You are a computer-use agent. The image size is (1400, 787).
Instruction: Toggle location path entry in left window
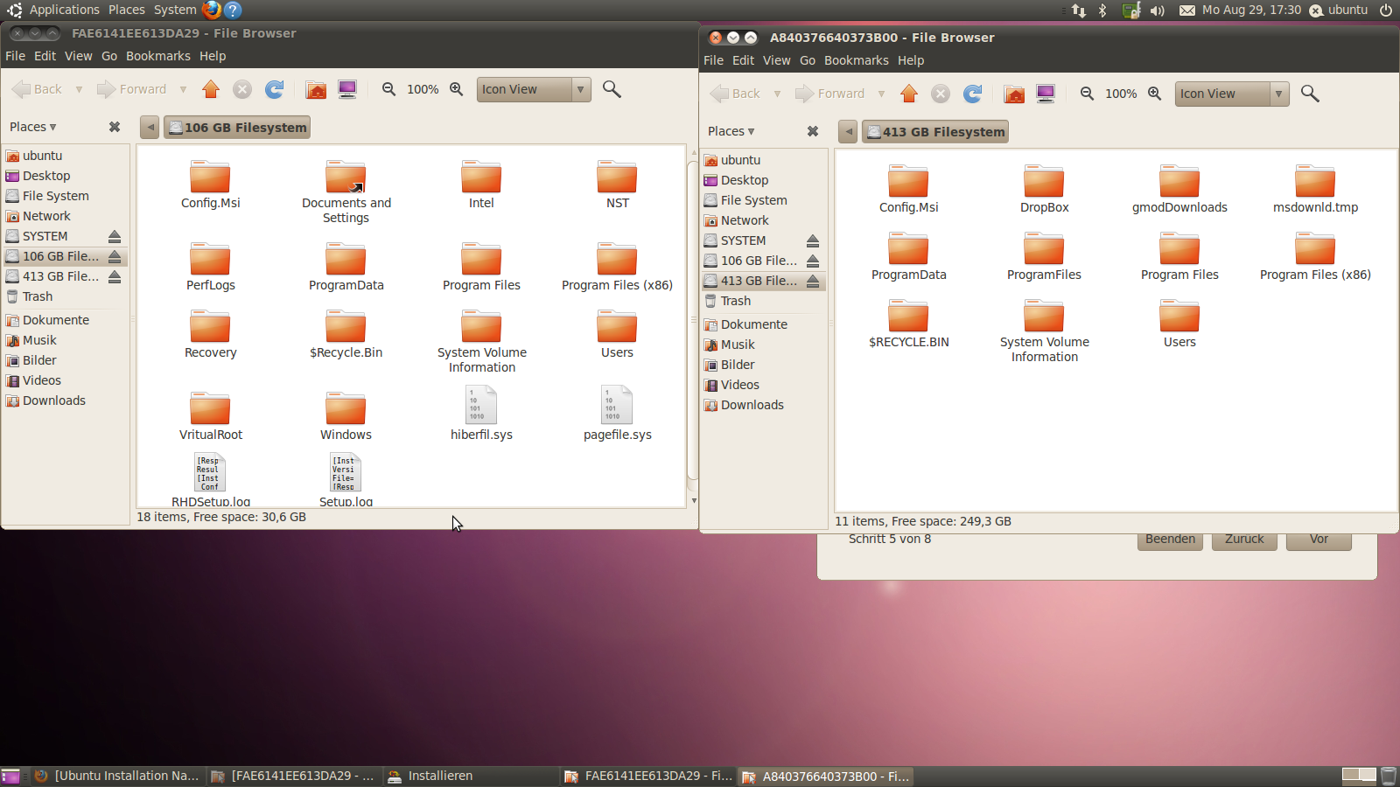150,128
